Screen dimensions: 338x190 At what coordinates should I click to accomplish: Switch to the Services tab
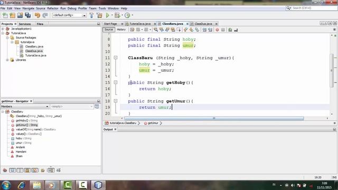click(x=25, y=24)
